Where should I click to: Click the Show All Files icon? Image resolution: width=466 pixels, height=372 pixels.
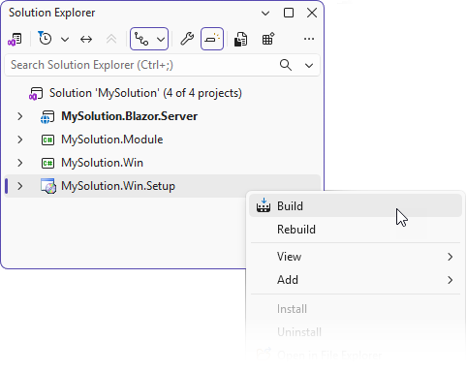[240, 40]
